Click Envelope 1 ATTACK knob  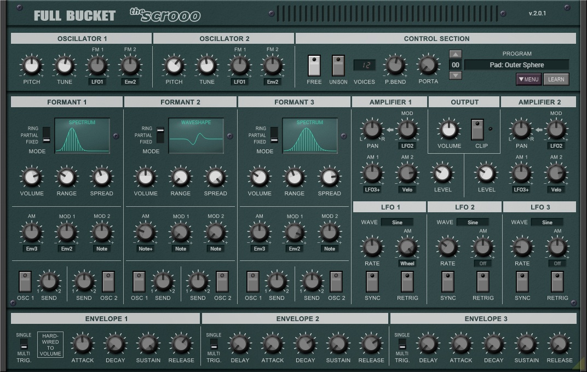tap(82, 344)
